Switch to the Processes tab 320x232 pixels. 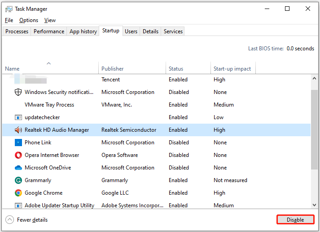[17, 31]
